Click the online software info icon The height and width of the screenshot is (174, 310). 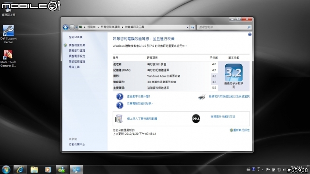point(119,118)
